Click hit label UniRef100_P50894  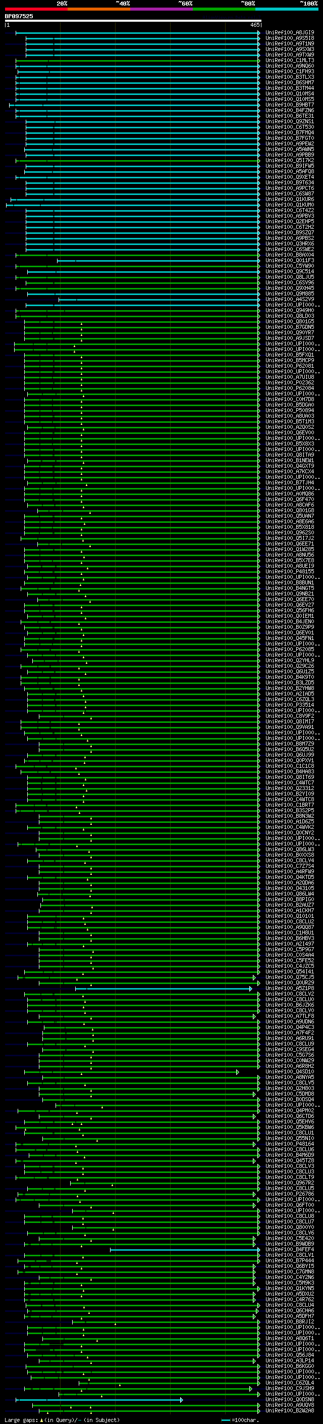tap(290, 410)
